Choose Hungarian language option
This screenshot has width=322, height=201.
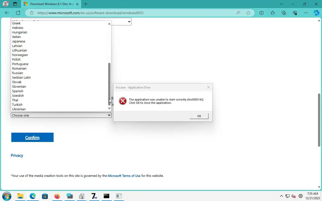pyautogui.click(x=60, y=32)
